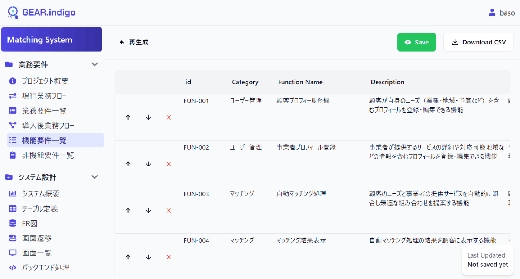Viewport: 520px width, 279px height.
Task: Click FUN-003 マッチング category cell
Action: (242, 194)
